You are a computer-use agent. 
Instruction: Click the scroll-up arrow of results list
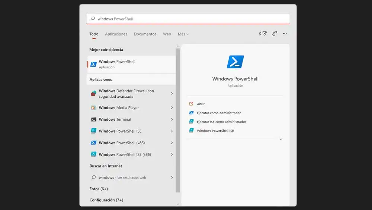coord(178,46)
